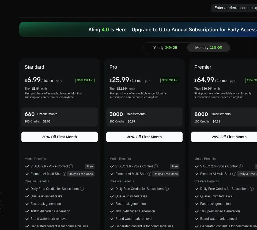Click the $25.99 Pro price
The image size is (257, 230).
pos(119,80)
